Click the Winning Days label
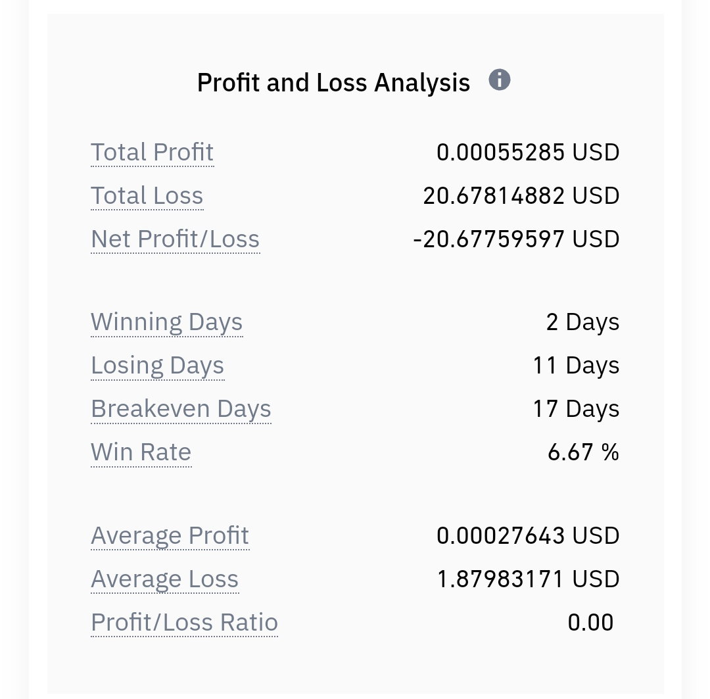This screenshot has width=710, height=699. [x=166, y=323]
